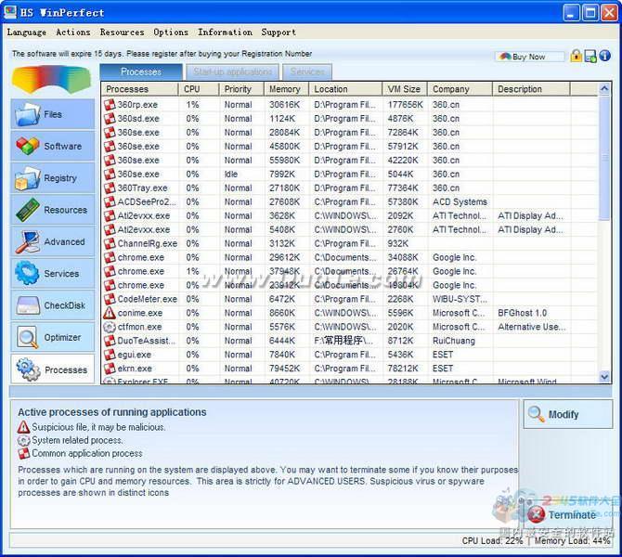Sort by the Memory column header

(x=286, y=89)
